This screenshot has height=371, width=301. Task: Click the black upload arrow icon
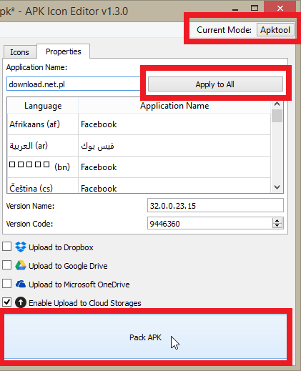[21, 302]
